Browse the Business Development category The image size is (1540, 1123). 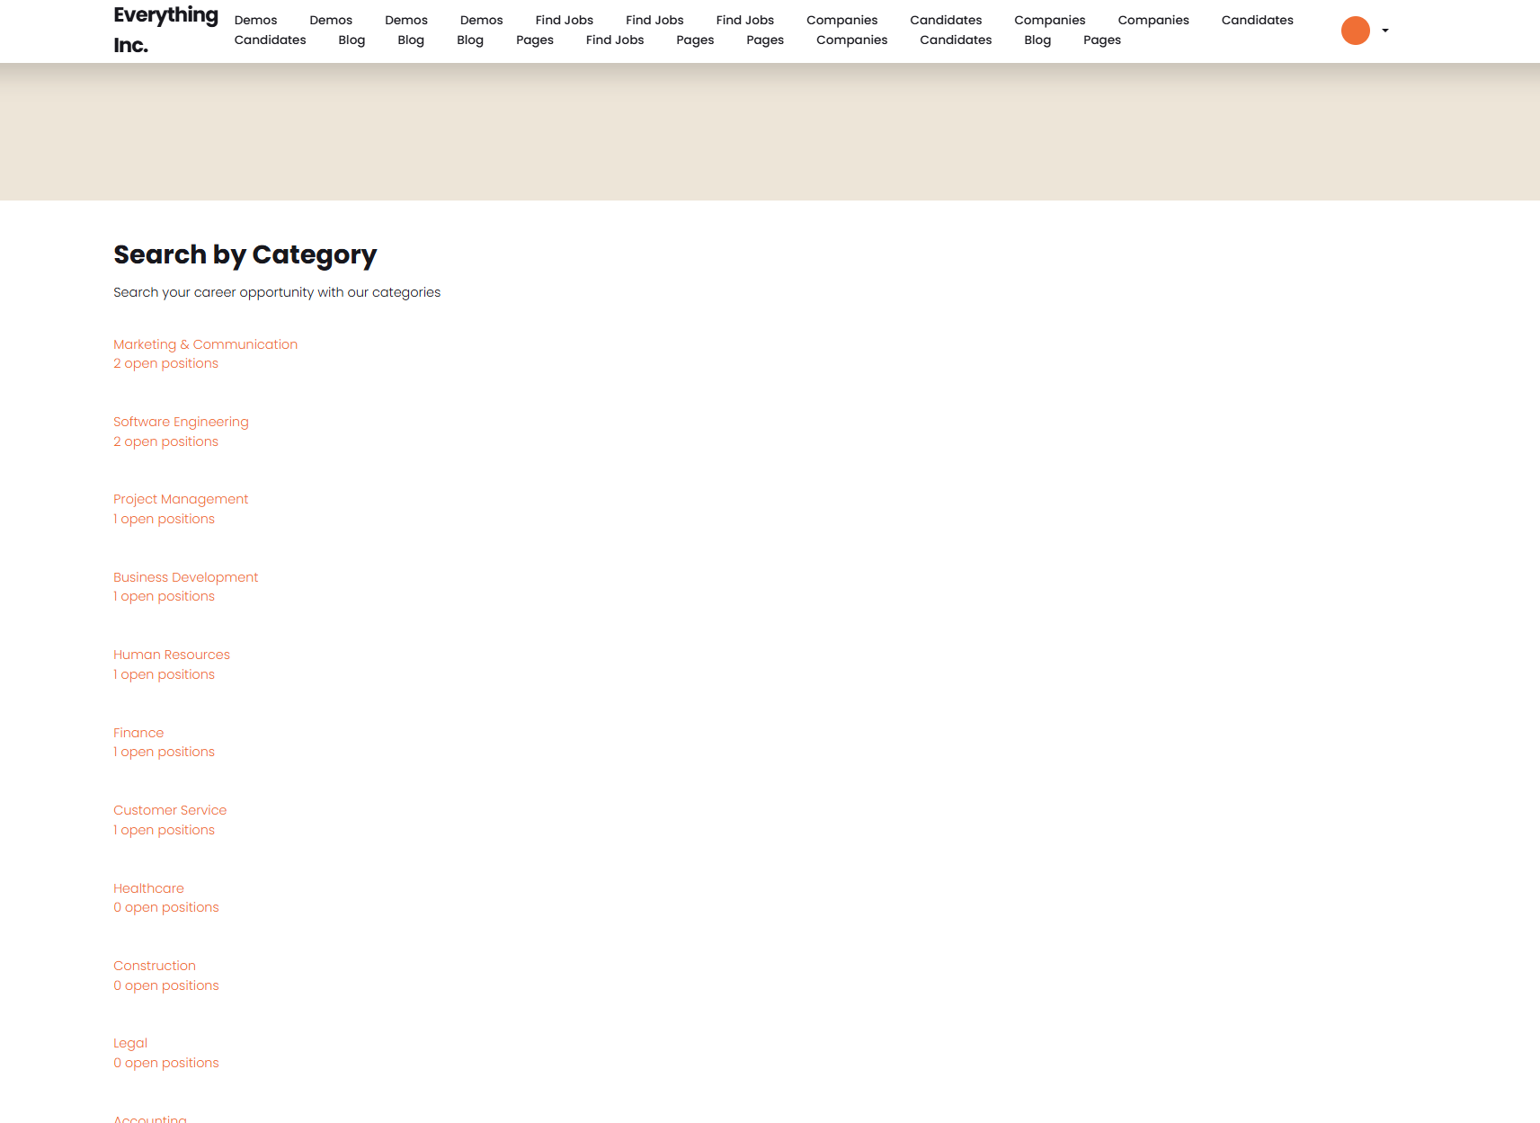point(185,577)
